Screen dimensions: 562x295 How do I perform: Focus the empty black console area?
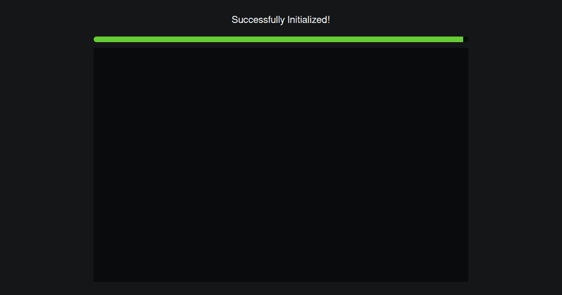(281, 165)
